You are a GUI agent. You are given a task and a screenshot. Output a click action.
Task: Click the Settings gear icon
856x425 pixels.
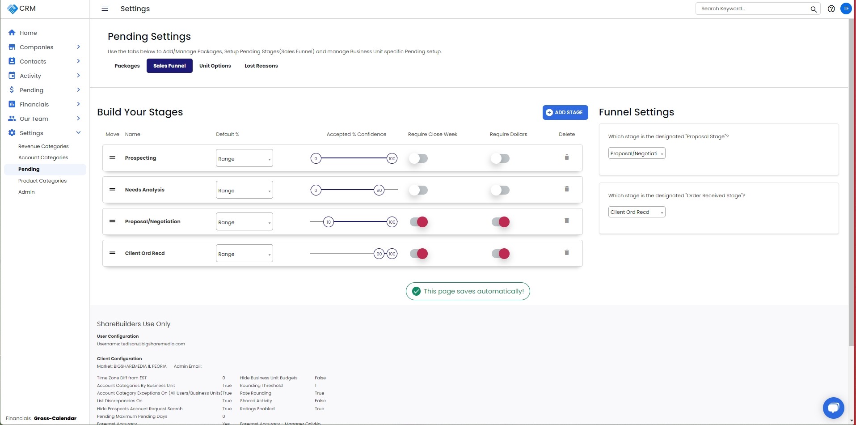click(12, 133)
